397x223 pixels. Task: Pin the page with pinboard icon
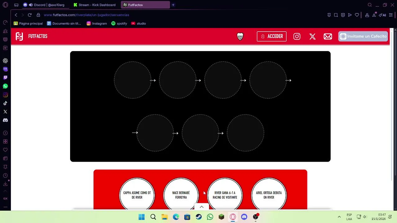click(329, 15)
